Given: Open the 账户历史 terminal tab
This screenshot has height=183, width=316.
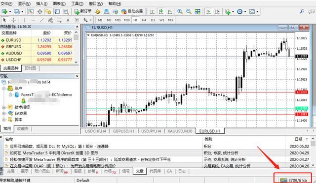Looking at the screenshot, I should tap(42, 171).
